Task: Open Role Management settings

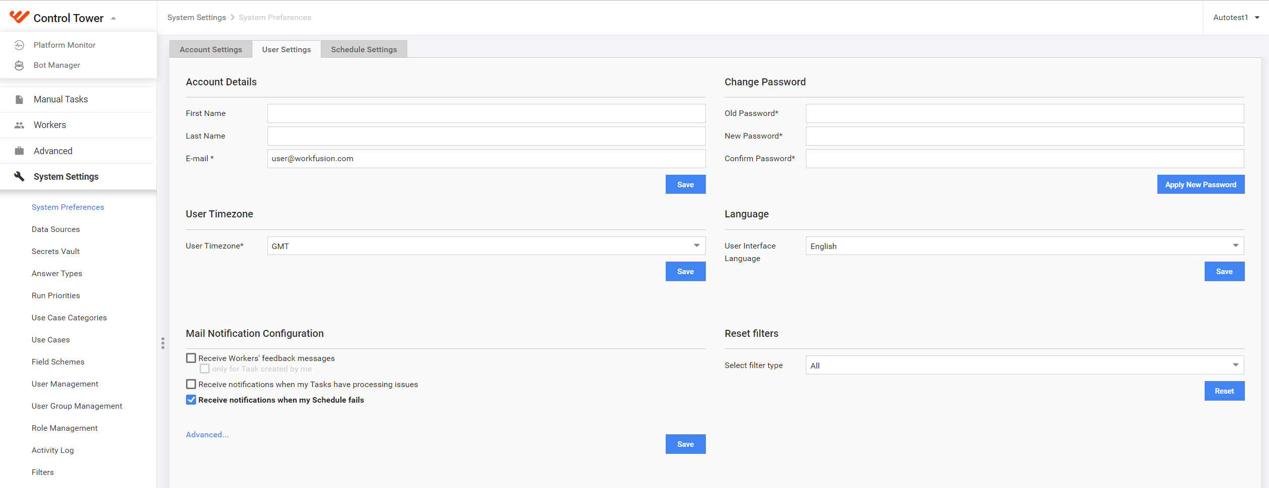Action: click(x=64, y=428)
